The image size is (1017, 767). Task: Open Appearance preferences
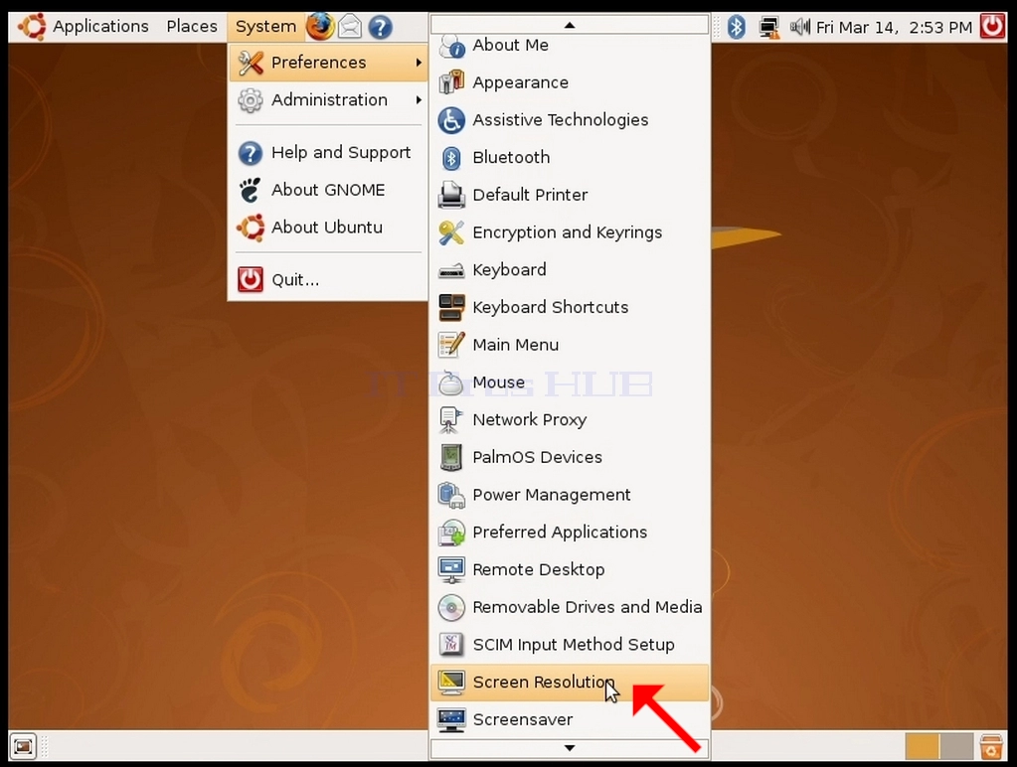[570, 83]
